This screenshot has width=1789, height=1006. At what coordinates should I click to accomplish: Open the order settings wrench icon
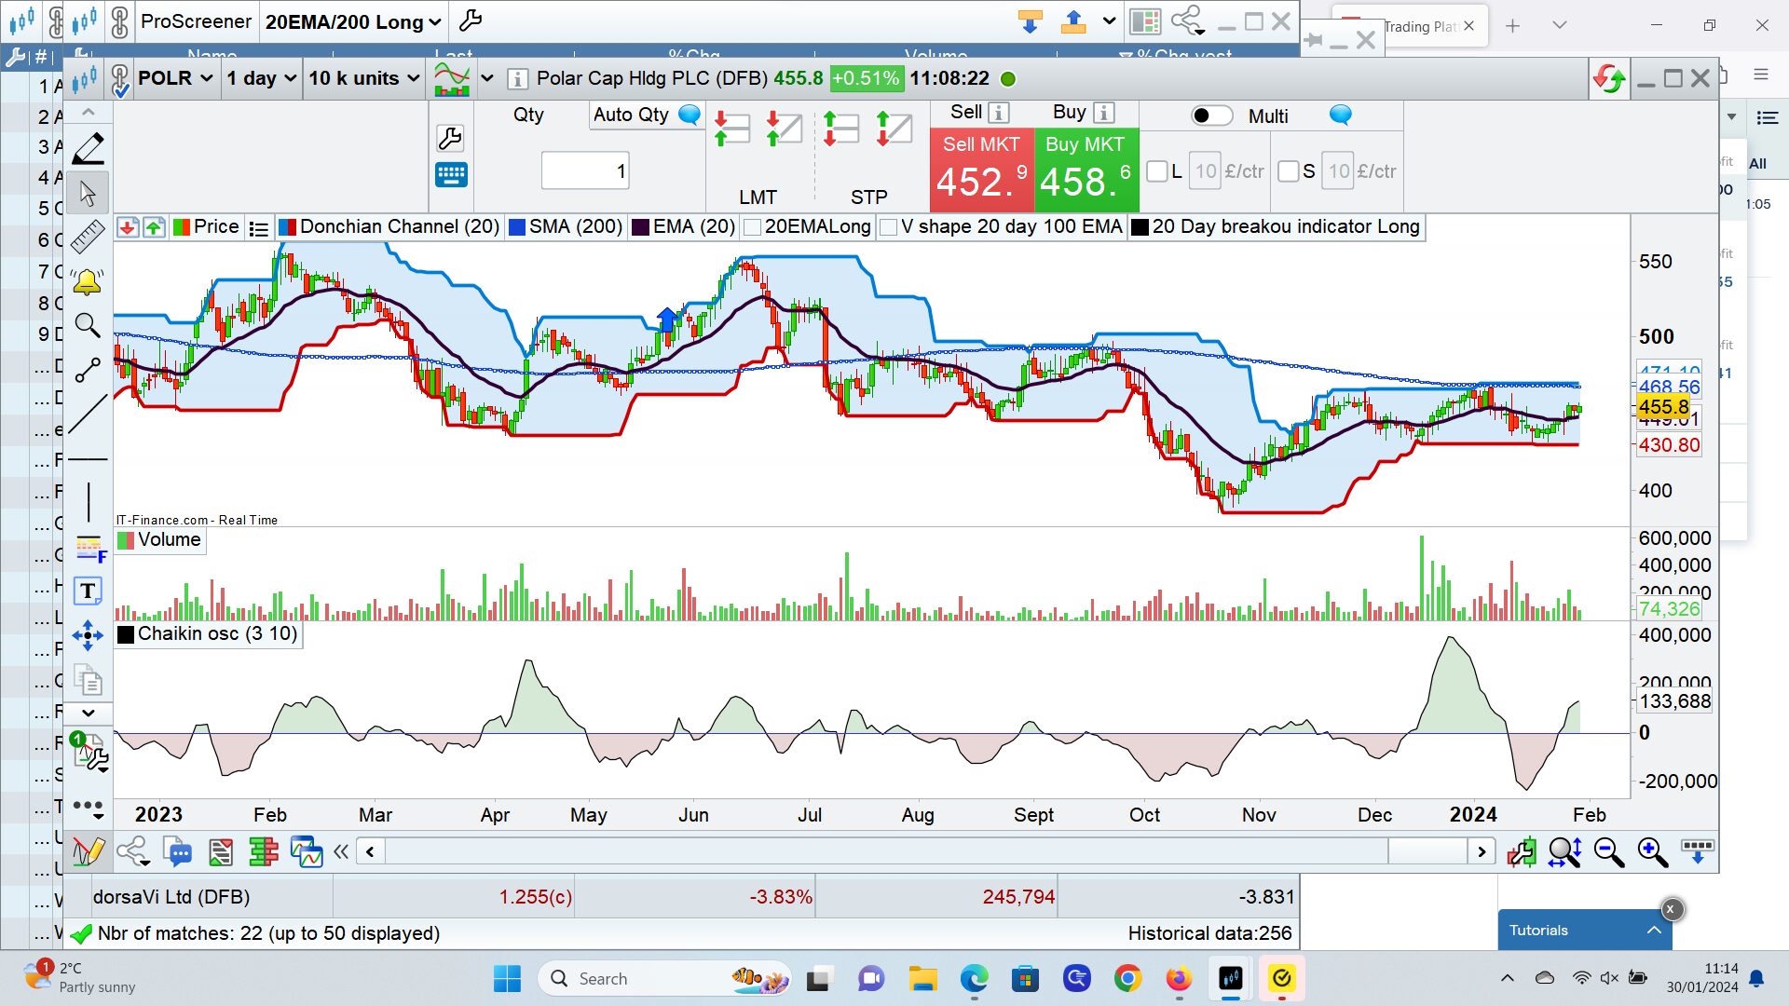point(450,139)
